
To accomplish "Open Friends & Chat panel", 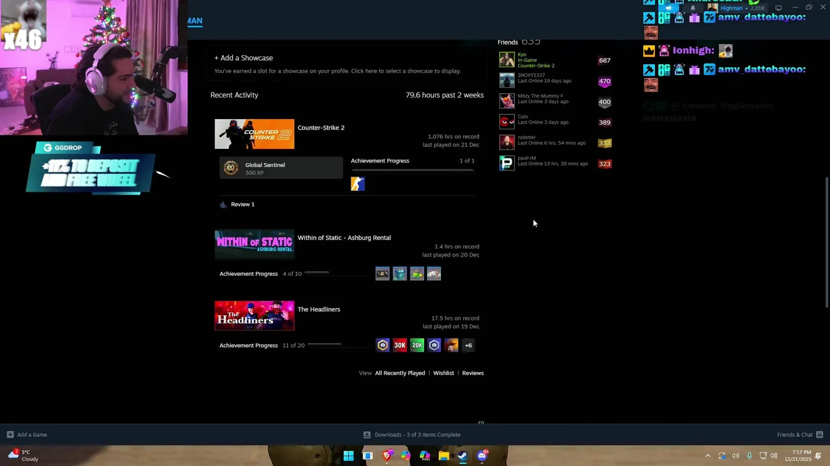I will tap(800, 435).
